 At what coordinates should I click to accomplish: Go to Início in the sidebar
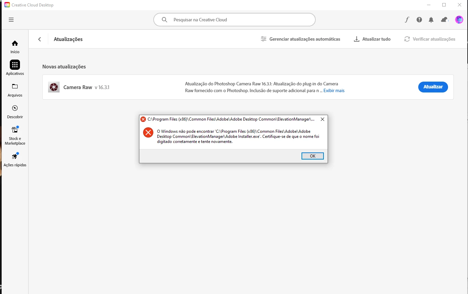(x=15, y=47)
